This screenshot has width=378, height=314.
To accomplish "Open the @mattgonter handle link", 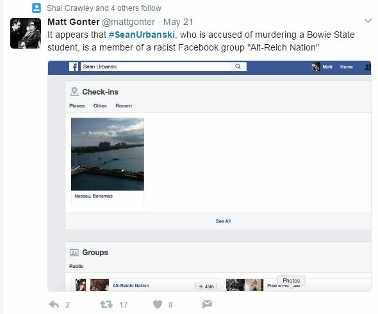I will coord(129,22).
